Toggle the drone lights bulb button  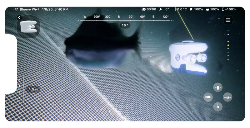pyautogui.click(x=218, y=88)
